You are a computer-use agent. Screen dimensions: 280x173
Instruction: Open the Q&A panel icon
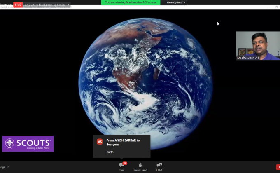tap(159, 165)
